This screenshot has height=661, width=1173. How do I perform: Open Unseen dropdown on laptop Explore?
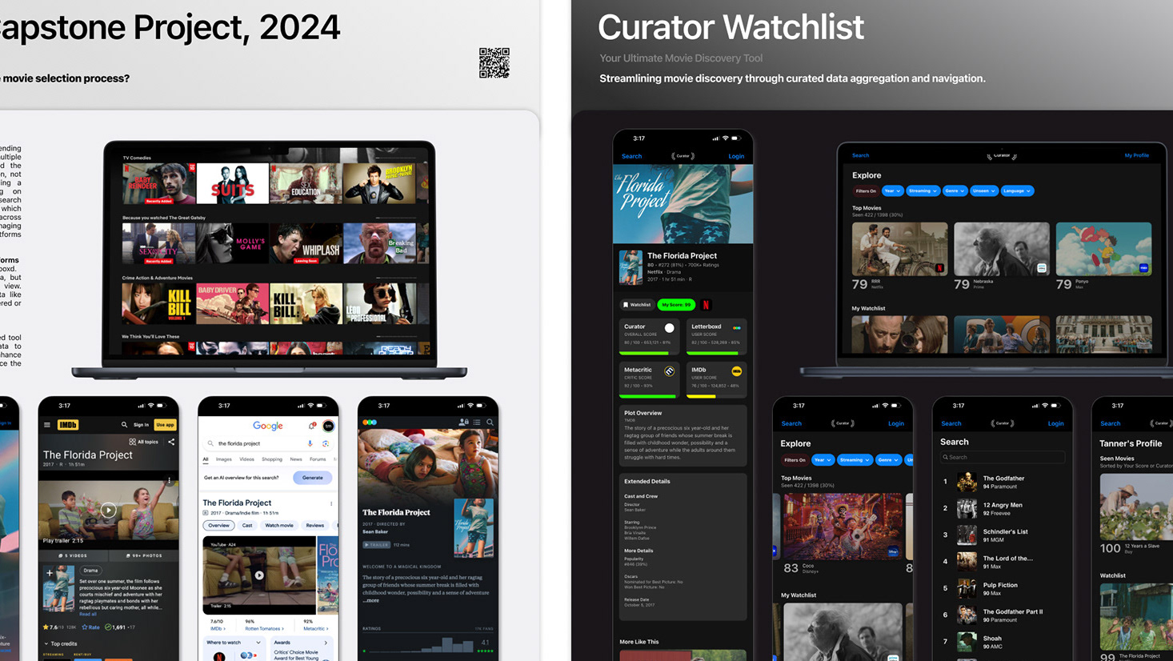(x=983, y=191)
